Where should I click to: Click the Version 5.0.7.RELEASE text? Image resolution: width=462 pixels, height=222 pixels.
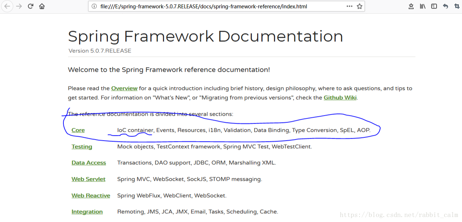pos(100,51)
